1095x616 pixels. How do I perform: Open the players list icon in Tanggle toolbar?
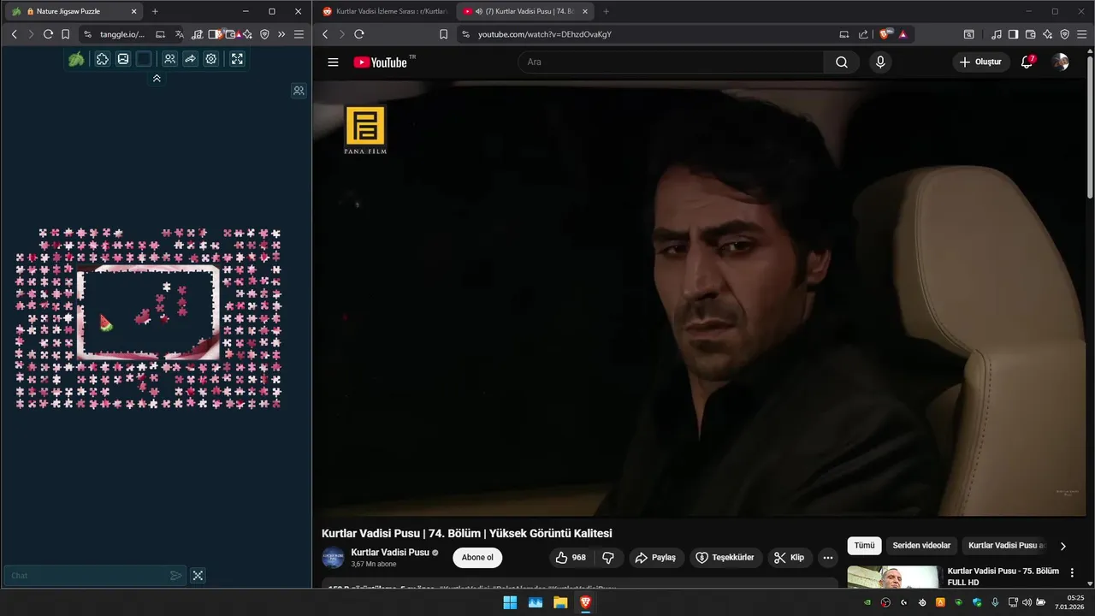(x=170, y=59)
